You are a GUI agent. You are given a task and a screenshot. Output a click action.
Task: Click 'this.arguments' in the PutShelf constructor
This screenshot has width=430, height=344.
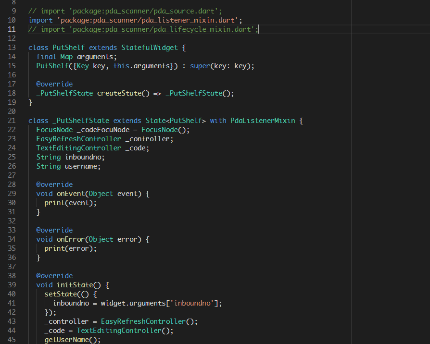tap(141, 66)
